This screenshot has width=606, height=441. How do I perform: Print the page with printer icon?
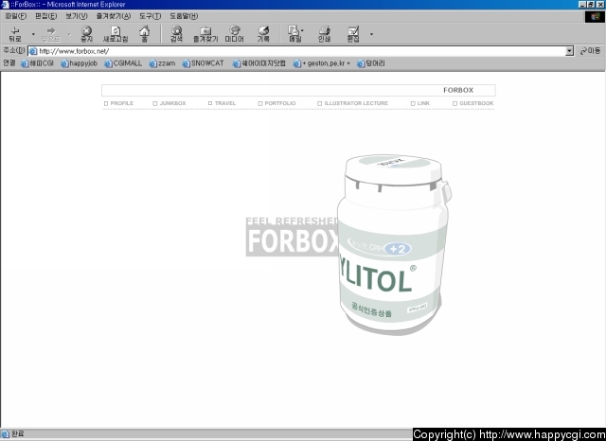pos(324,34)
